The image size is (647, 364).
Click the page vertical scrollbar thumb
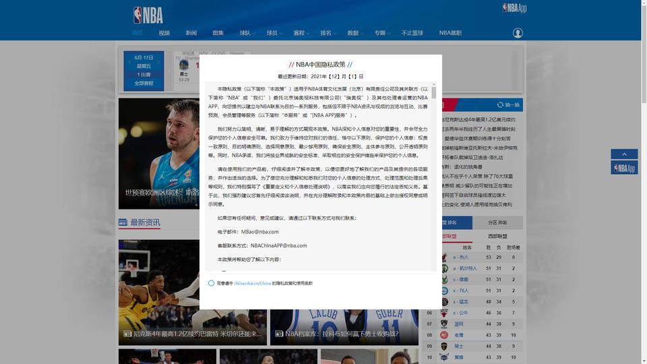644,54
